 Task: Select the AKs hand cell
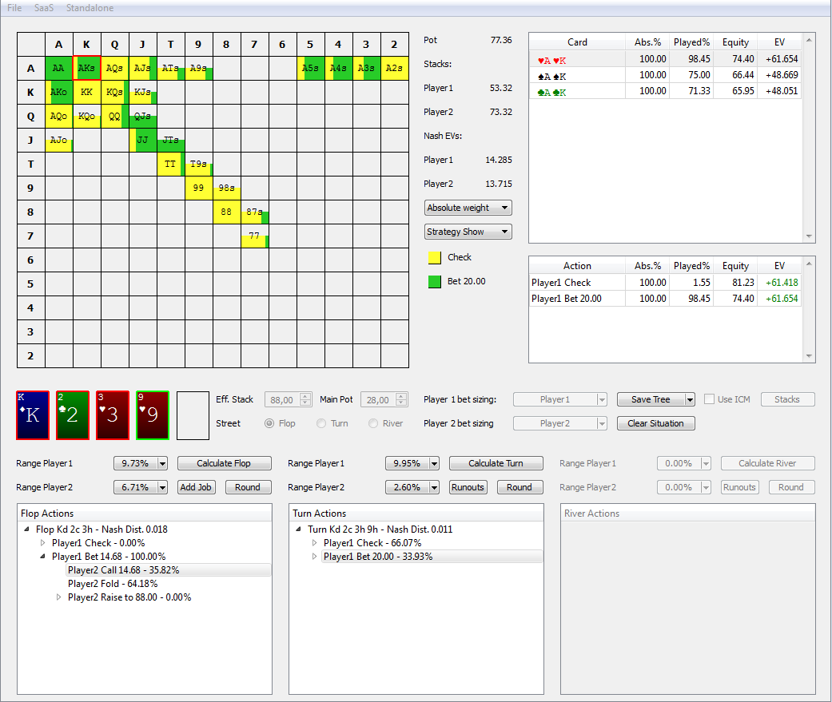87,69
